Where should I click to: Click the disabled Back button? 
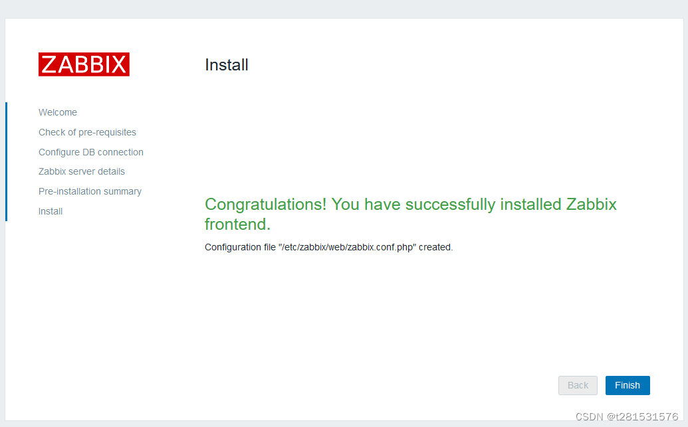pyautogui.click(x=578, y=385)
